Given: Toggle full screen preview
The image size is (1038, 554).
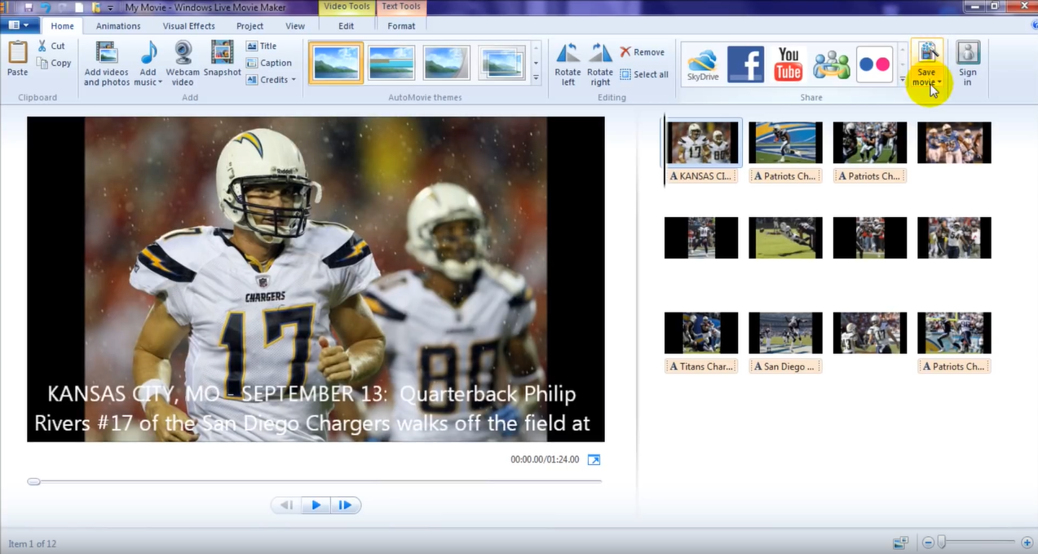Looking at the screenshot, I should coord(594,460).
